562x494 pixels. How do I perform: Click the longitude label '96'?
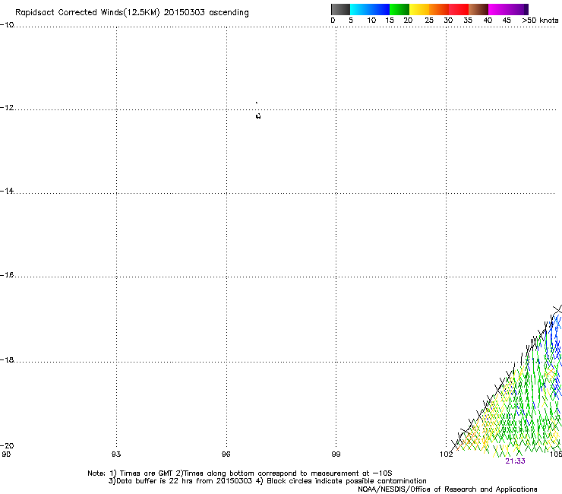(x=226, y=454)
